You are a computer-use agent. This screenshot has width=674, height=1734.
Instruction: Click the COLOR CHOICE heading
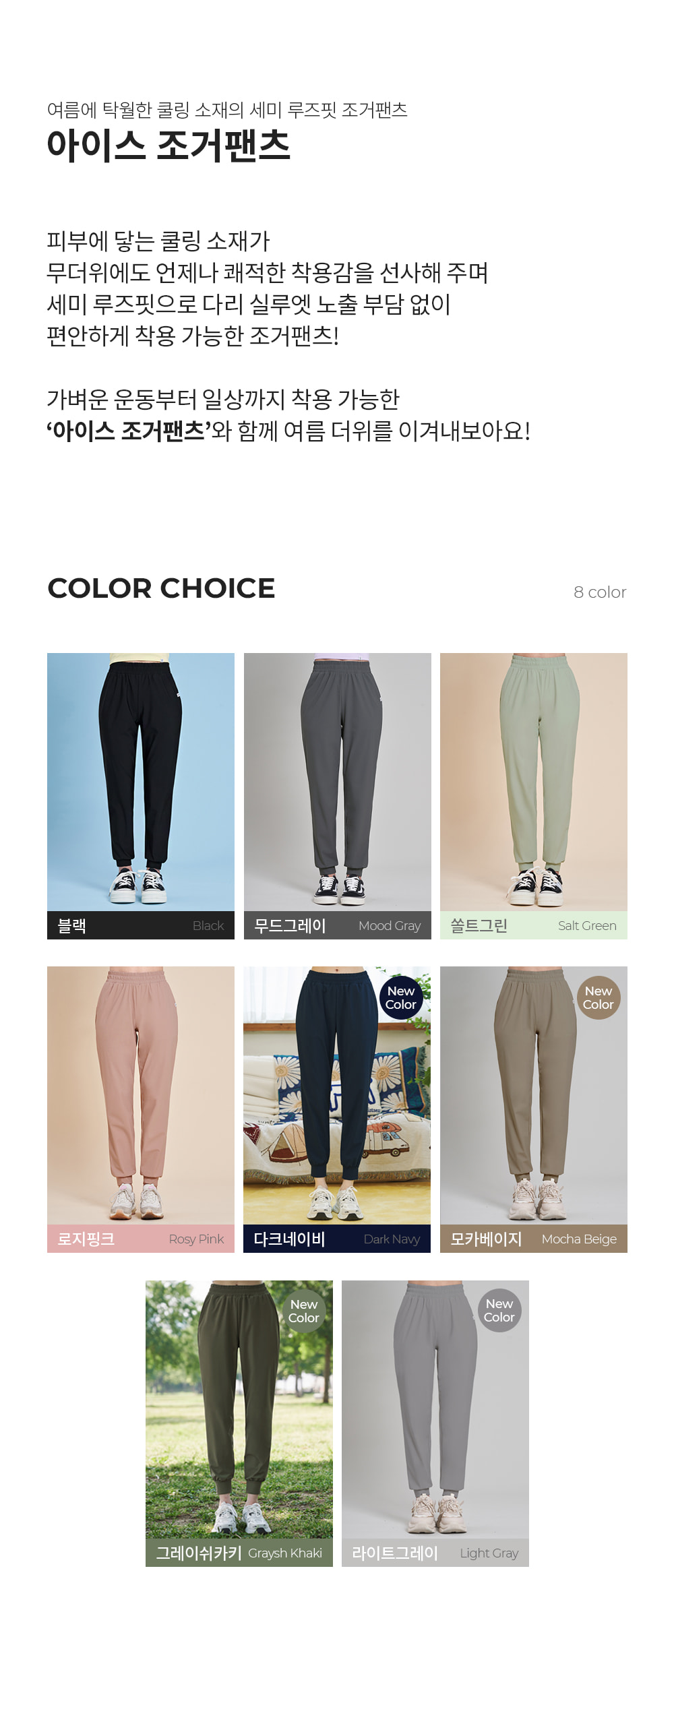[x=161, y=588]
